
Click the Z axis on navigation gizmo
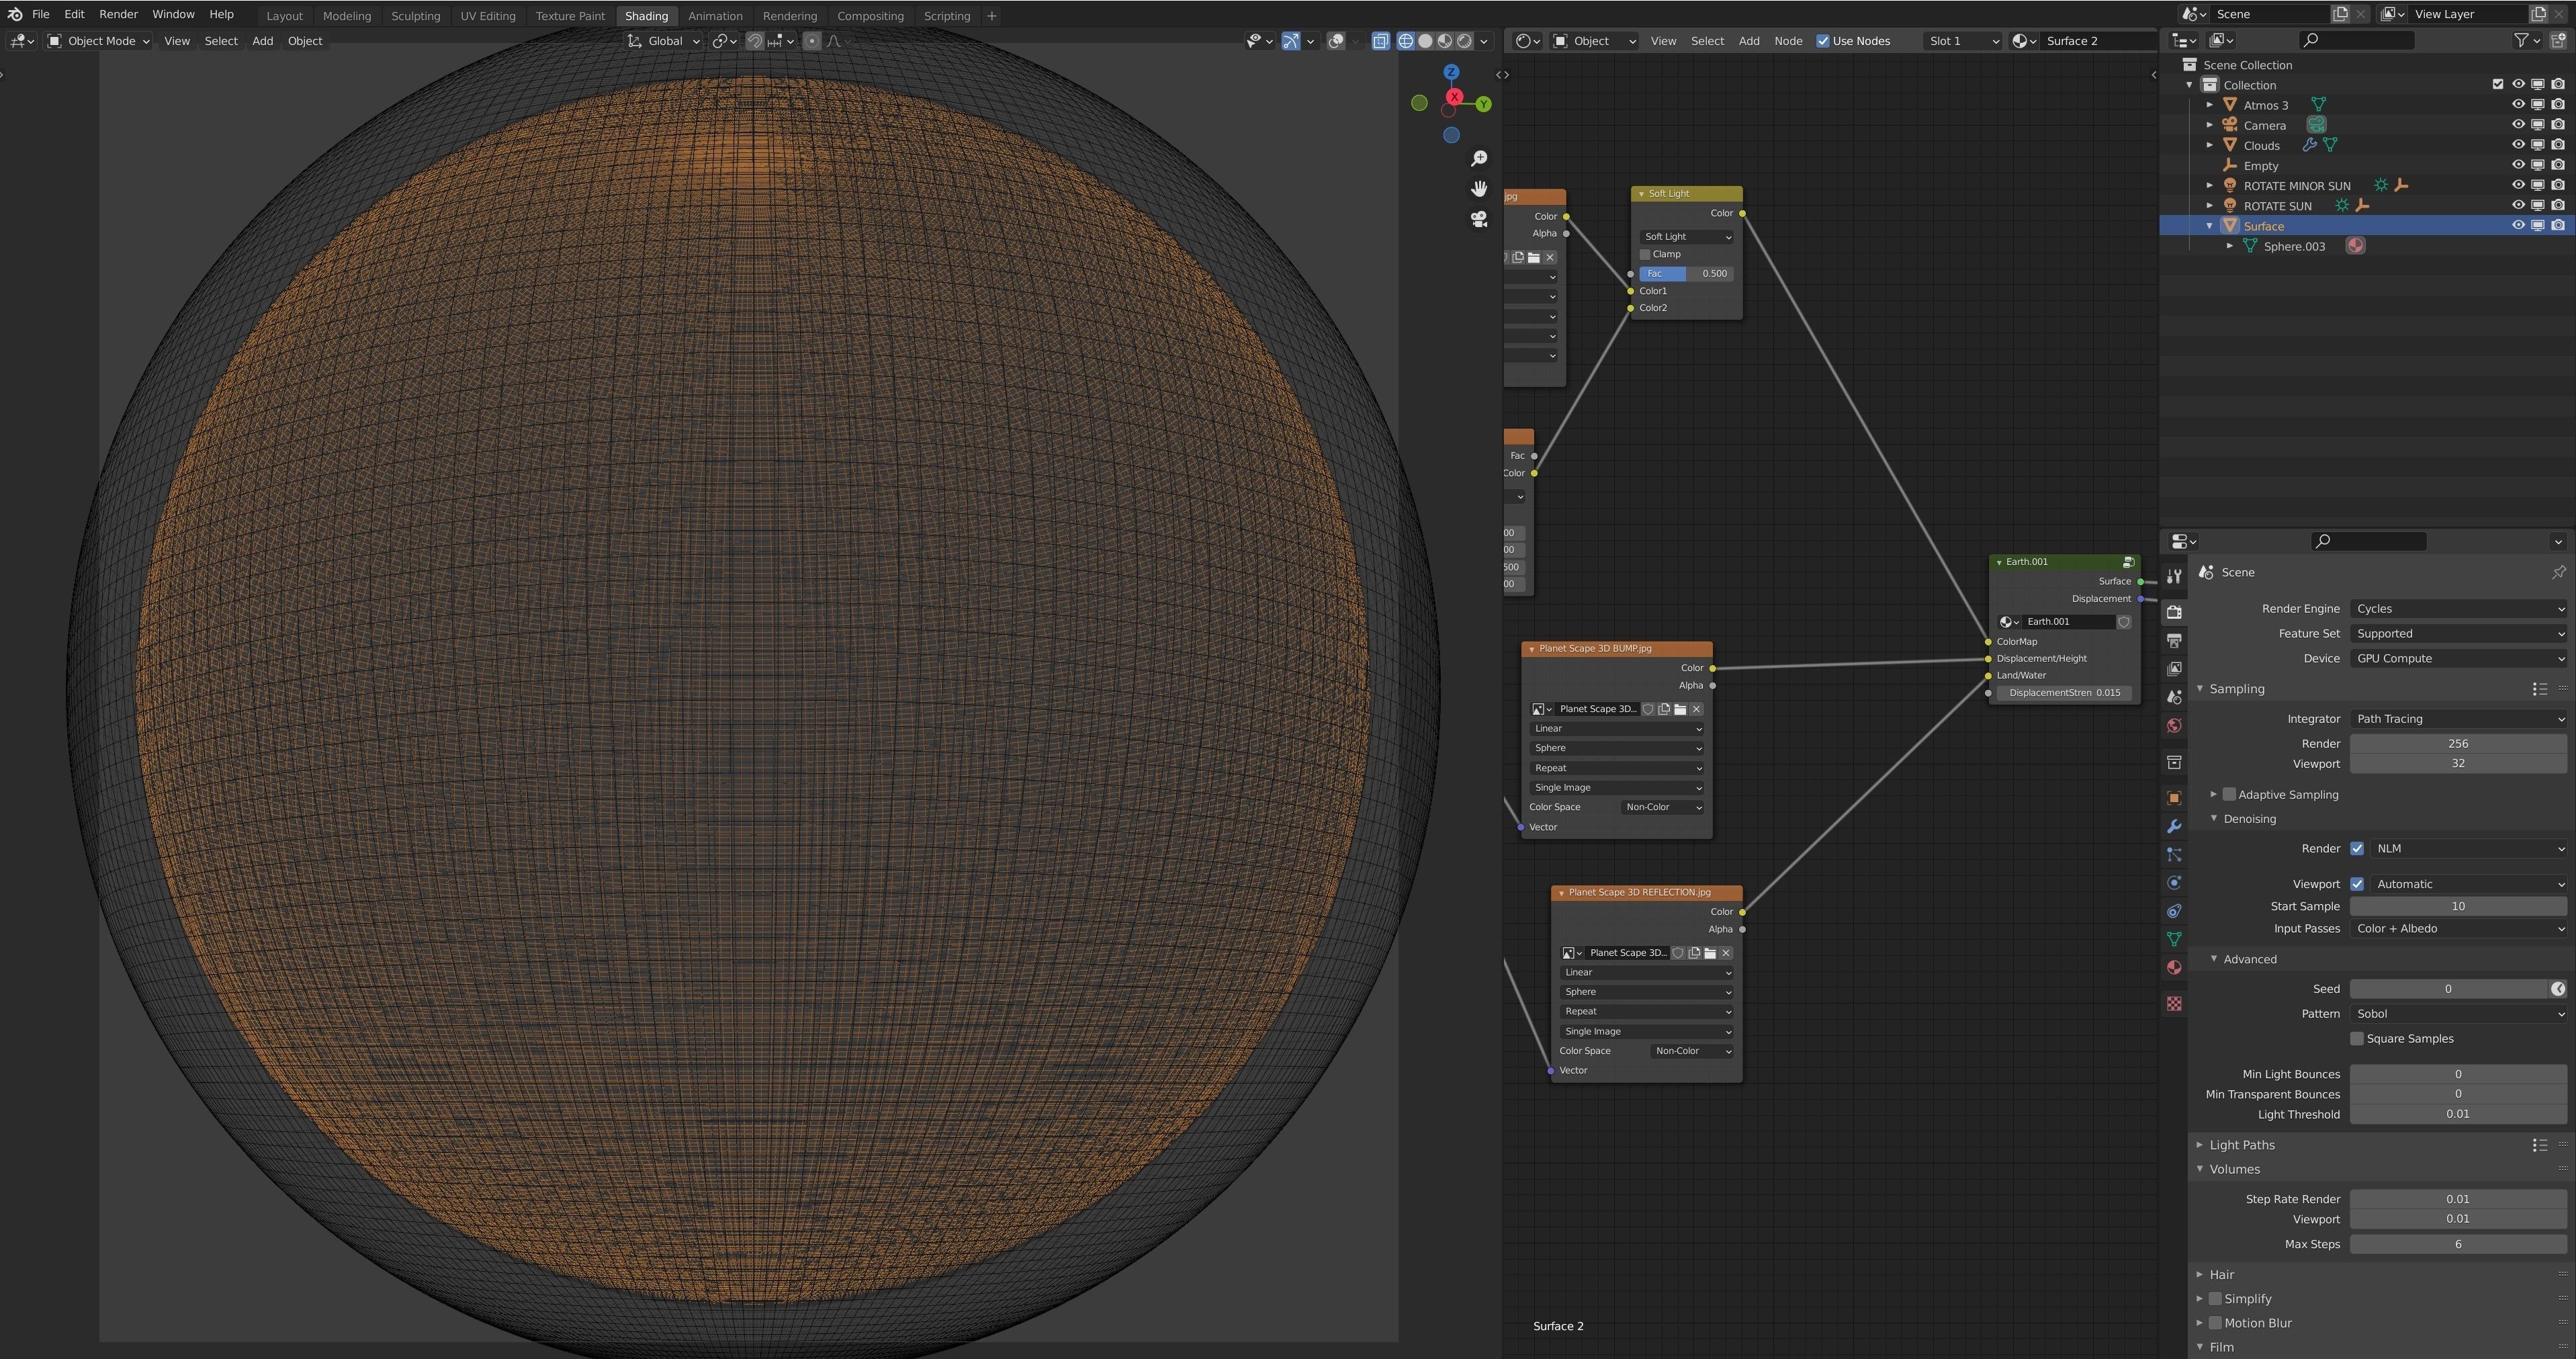(1451, 72)
